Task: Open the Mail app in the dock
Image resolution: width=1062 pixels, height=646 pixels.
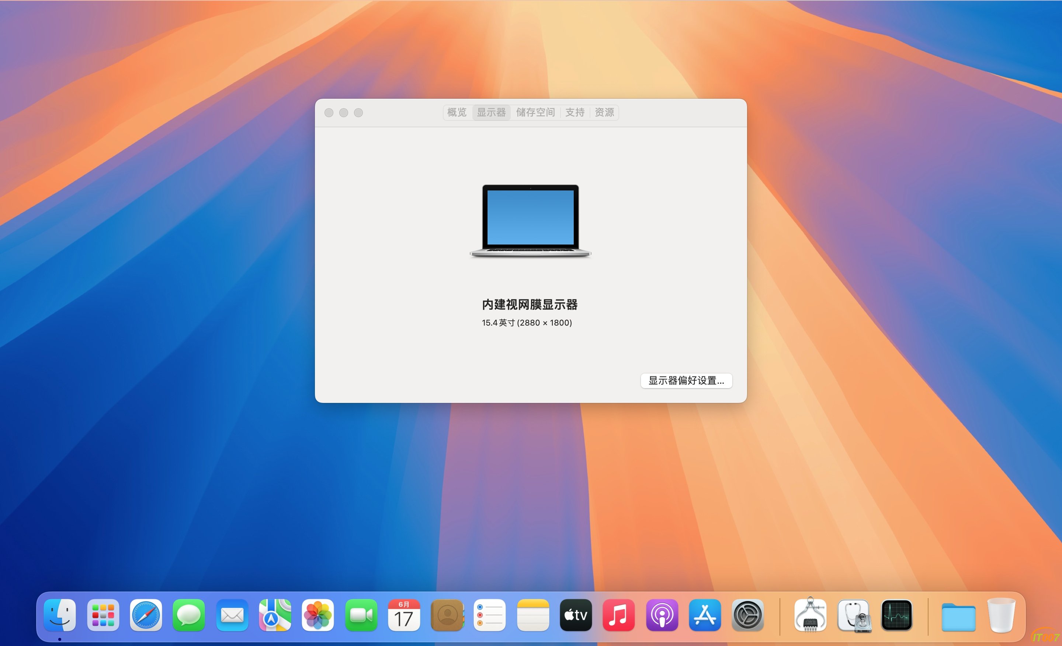Action: [232, 615]
